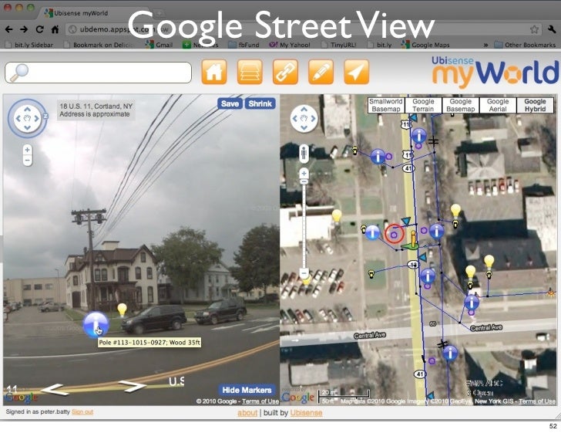
Task: Switch to Google Terrain map type
Action: coord(423,106)
